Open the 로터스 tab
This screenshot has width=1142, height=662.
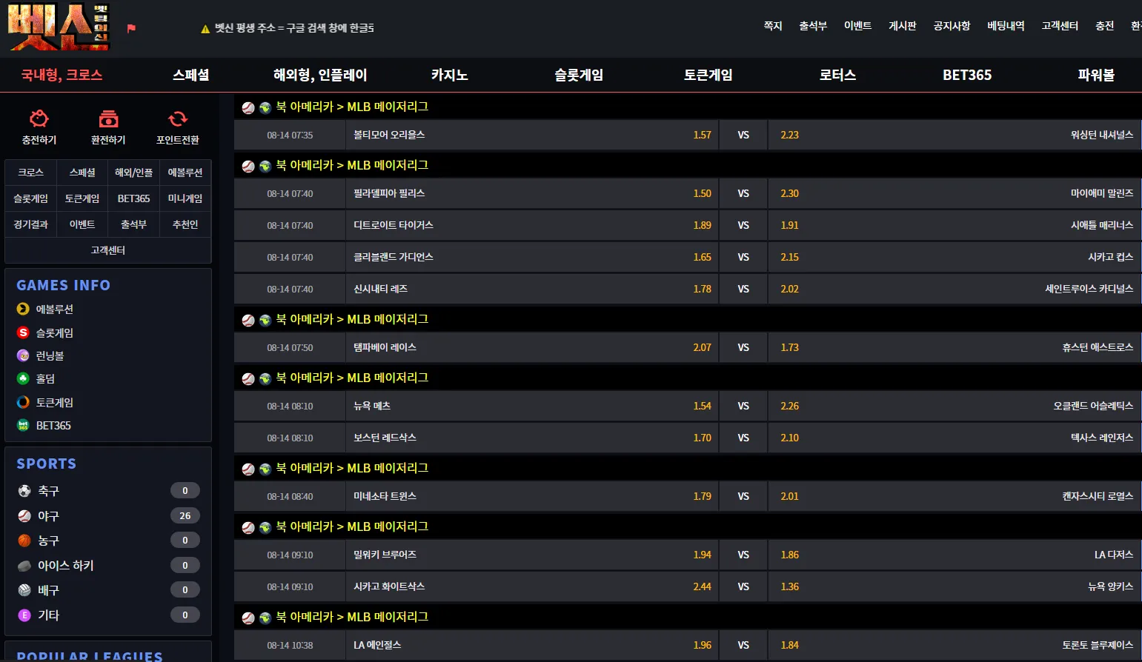837,75
